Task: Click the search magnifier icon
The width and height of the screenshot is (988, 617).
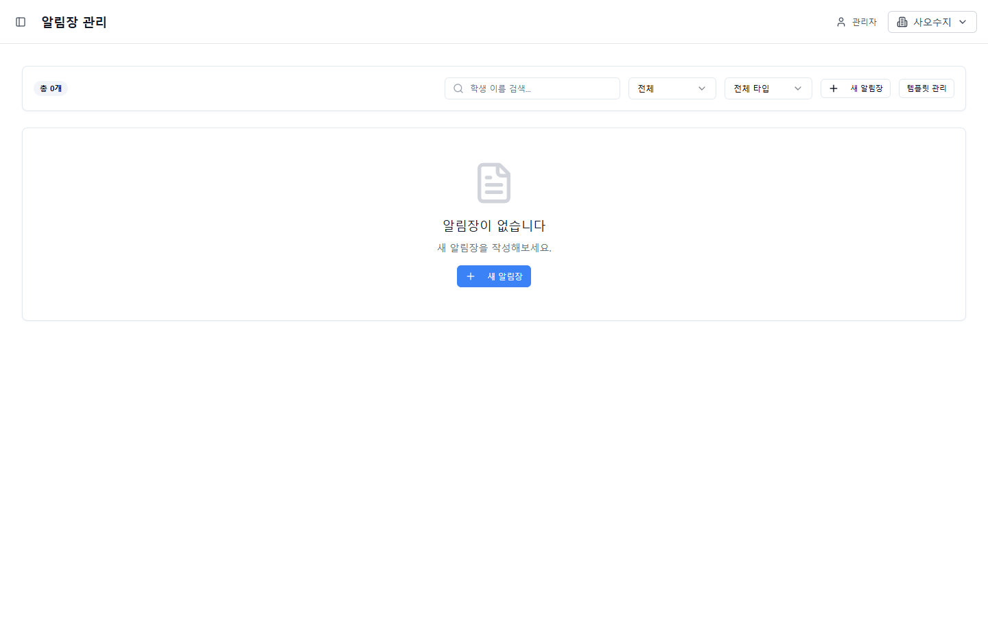Action: click(x=458, y=88)
